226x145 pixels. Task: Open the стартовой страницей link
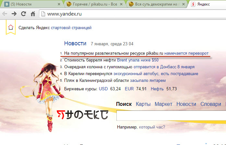[x=71, y=28]
